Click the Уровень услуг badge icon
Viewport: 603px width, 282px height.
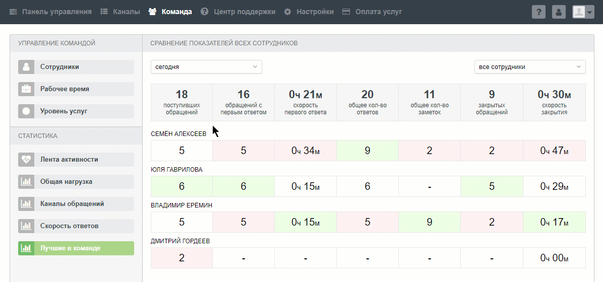click(x=26, y=111)
